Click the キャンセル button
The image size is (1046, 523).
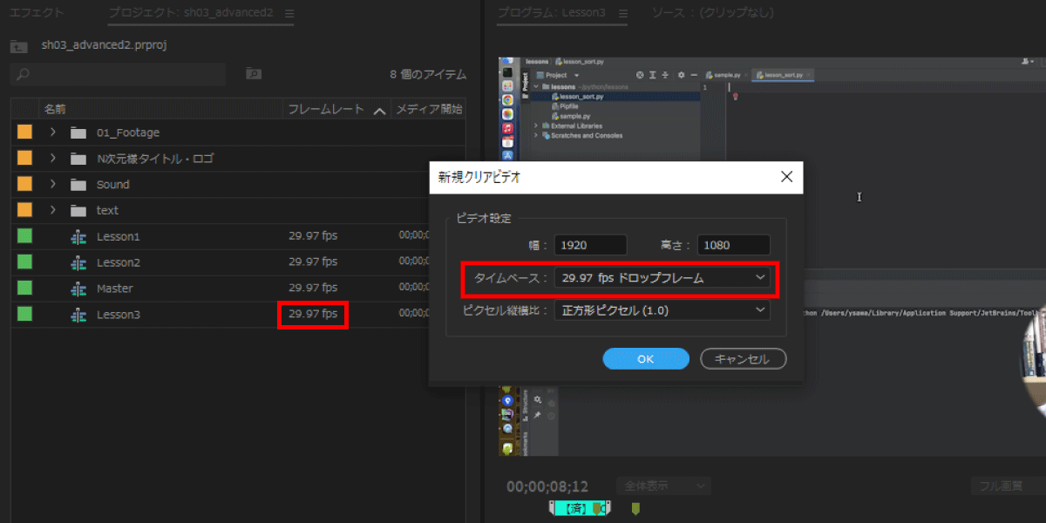[743, 359]
